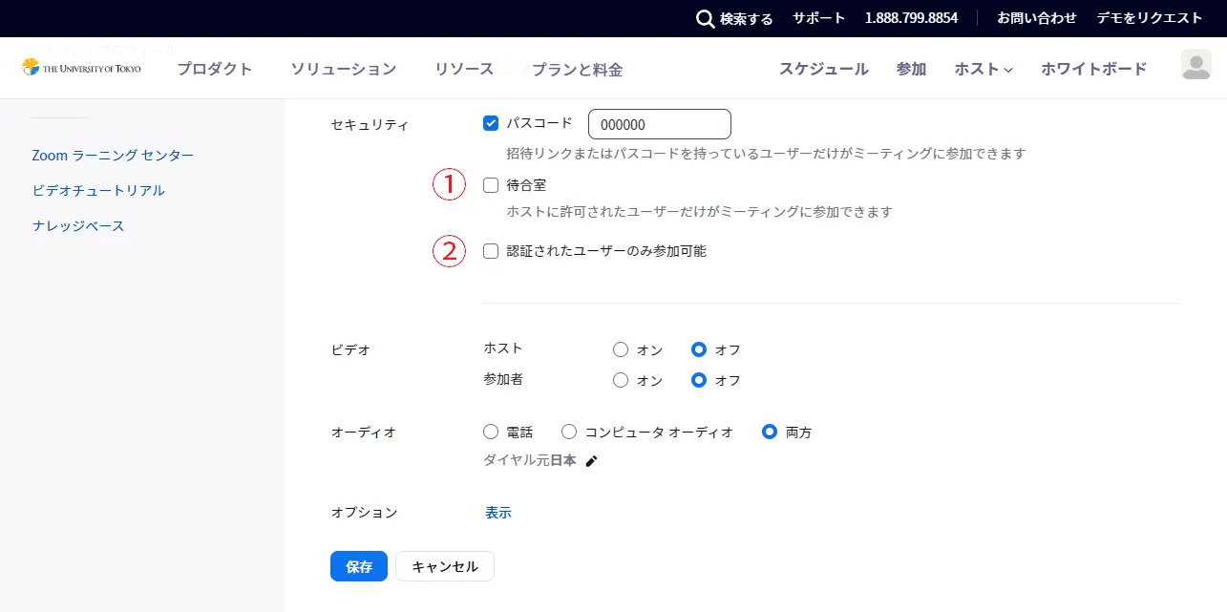This screenshot has height=612, width=1227.
Task: Choose 電話 audio option
Action: (492, 432)
